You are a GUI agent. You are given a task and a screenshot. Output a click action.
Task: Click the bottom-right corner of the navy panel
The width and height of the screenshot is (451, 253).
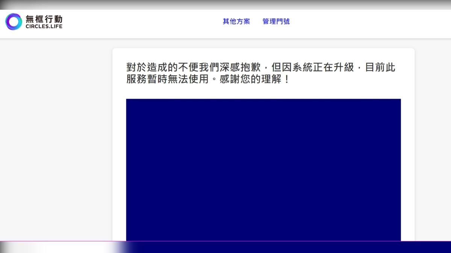click(x=399, y=238)
